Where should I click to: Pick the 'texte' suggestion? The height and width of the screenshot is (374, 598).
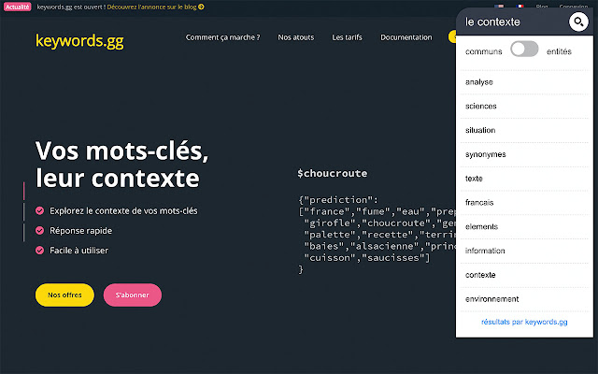(x=524, y=179)
